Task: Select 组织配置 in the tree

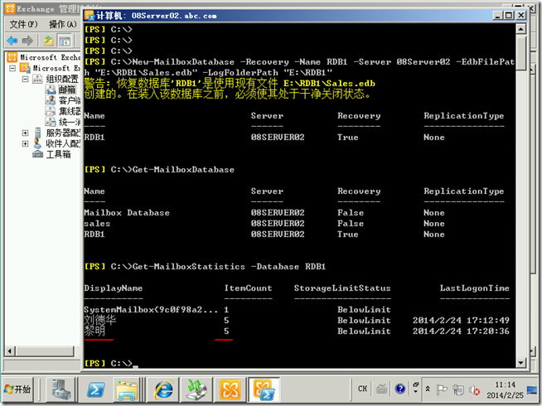Action: pyautogui.click(x=62, y=79)
